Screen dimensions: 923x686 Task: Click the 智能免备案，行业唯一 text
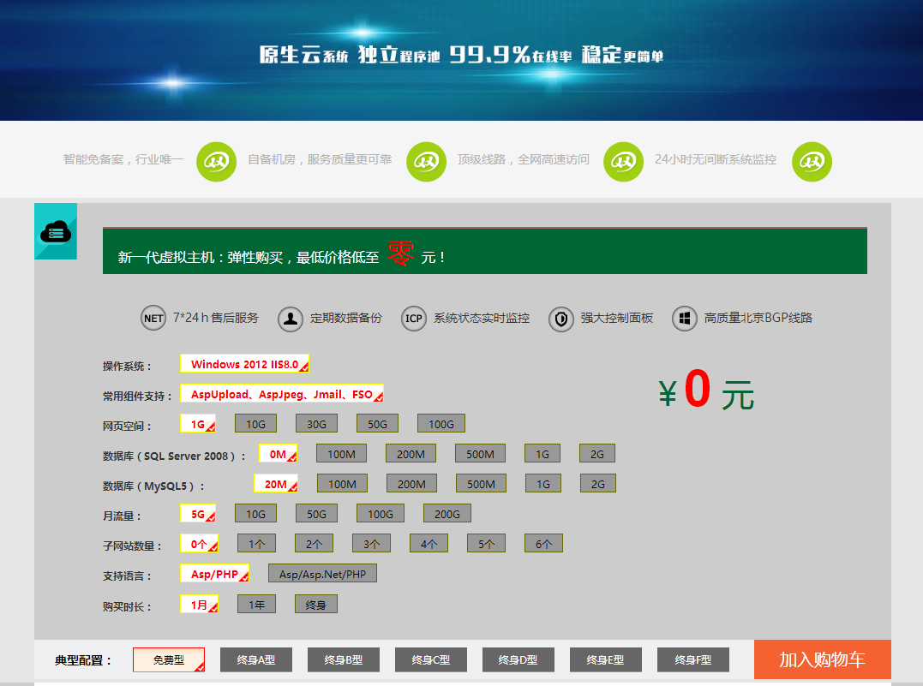tap(123, 159)
